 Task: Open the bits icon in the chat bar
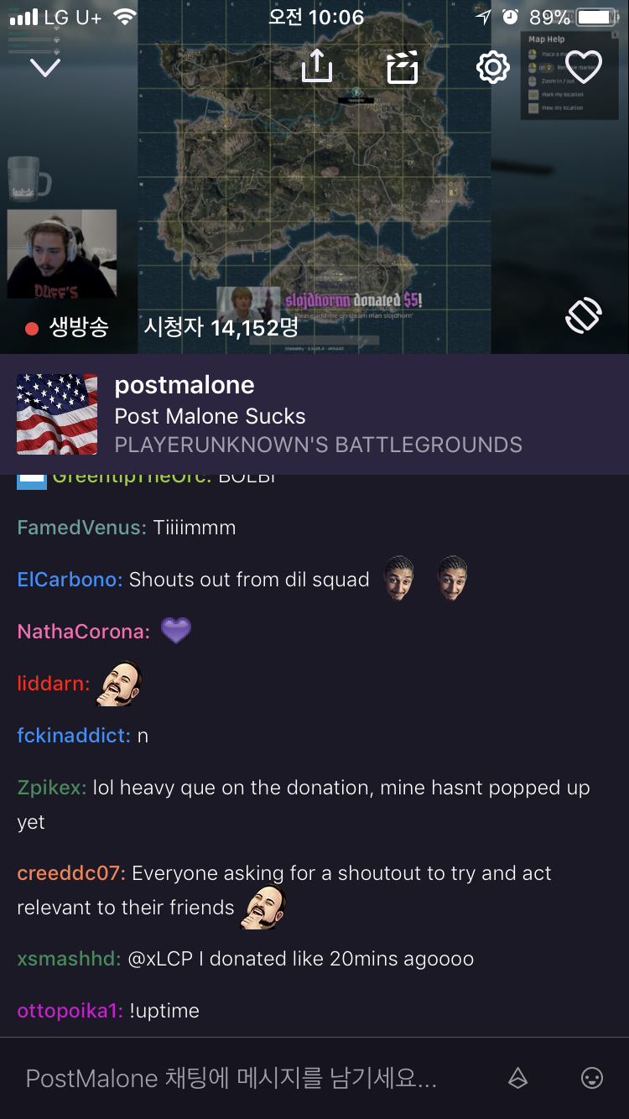coord(518,1079)
